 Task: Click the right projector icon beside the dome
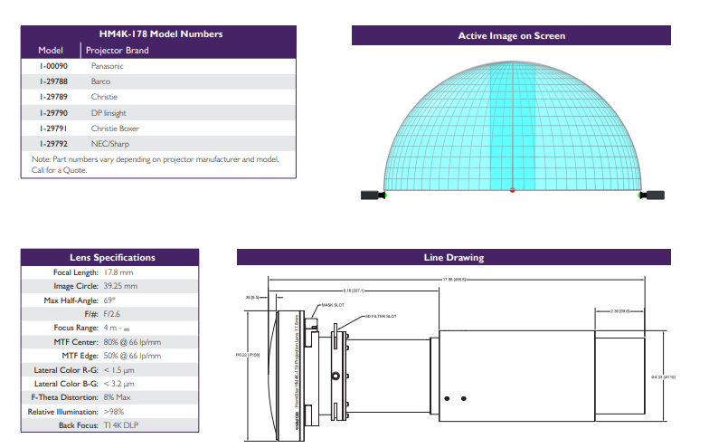(651, 195)
